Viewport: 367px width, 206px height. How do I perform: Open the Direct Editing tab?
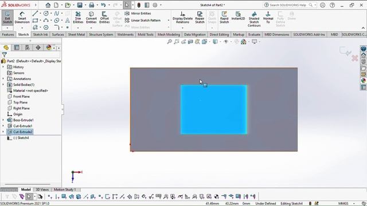pyautogui.click(x=219, y=34)
